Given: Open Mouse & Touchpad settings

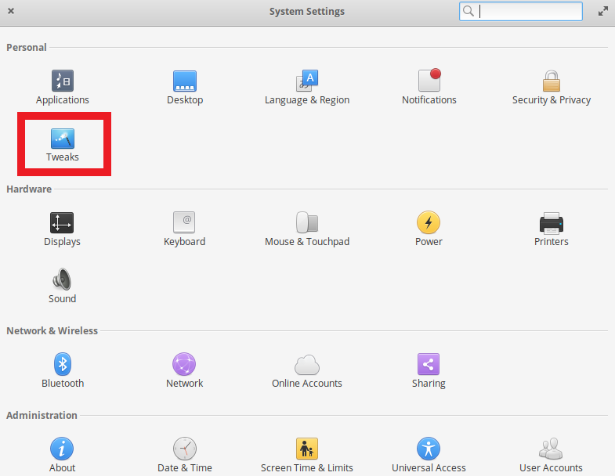Looking at the screenshot, I should [307, 229].
